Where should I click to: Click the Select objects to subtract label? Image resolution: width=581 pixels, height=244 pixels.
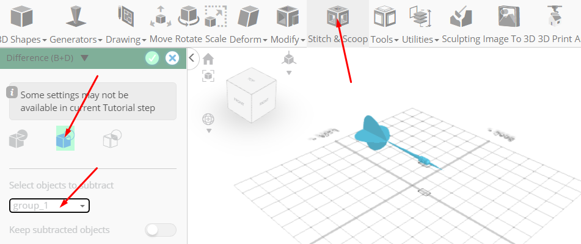coord(62,185)
